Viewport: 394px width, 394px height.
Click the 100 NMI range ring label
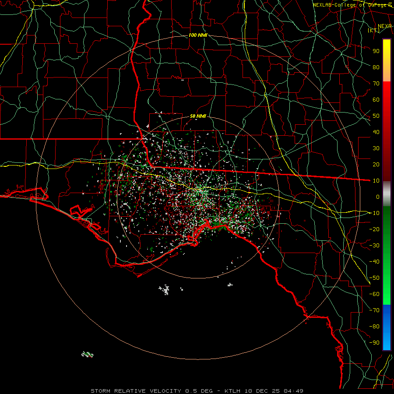click(x=198, y=35)
